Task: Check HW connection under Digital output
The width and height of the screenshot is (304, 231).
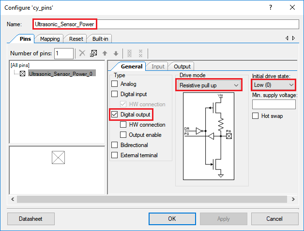Action: 123,124
